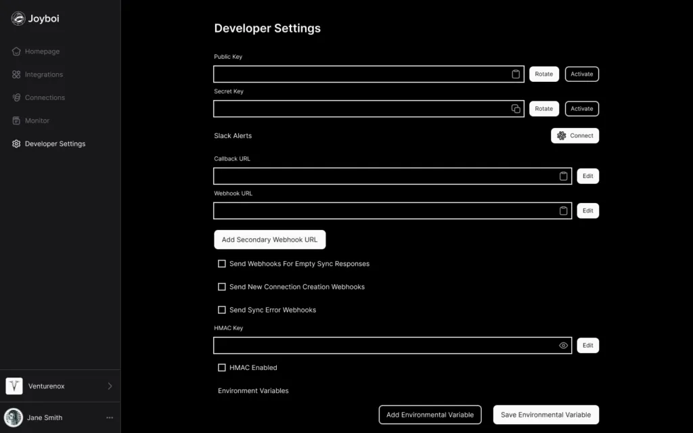Activate the Public Key
This screenshot has width=693, height=433.
(x=581, y=74)
